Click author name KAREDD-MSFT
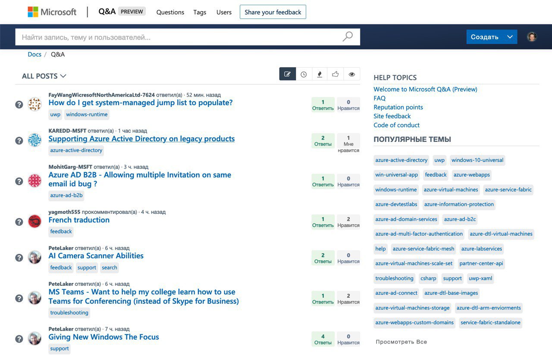Screen dimensions: 552x356 [67, 131]
